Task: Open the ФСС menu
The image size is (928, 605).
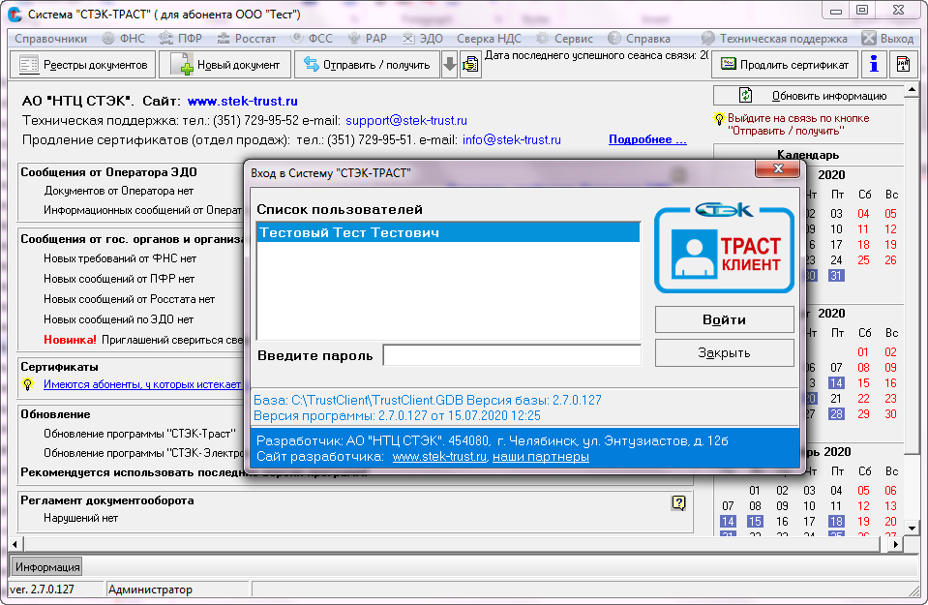Action: 312,39
